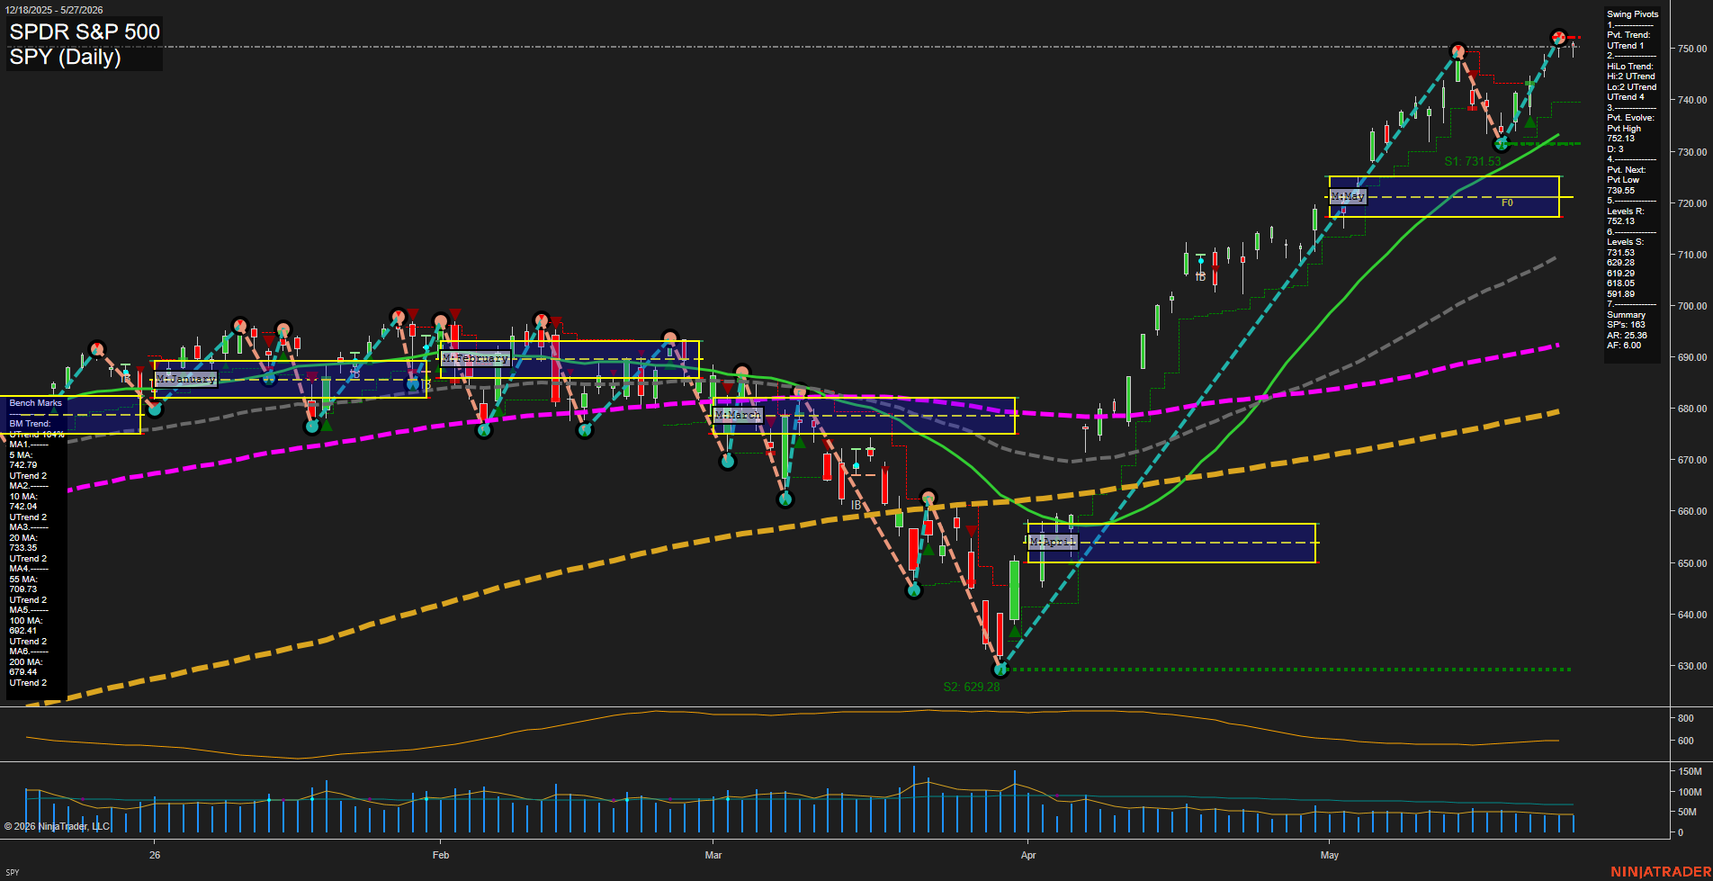Image resolution: width=1713 pixels, height=881 pixels.
Task: Click the 591.89 support level value
Action: tap(1621, 294)
